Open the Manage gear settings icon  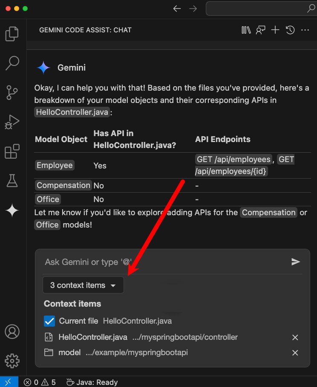click(12, 361)
